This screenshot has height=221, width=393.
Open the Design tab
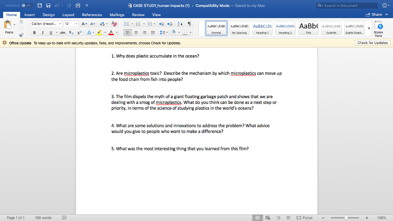[x=49, y=15]
